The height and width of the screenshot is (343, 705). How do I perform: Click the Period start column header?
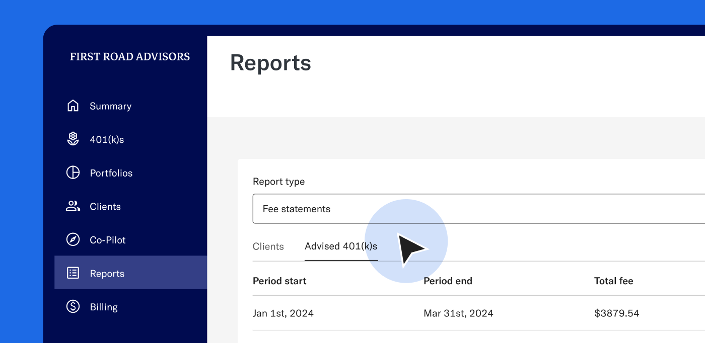[x=279, y=281]
